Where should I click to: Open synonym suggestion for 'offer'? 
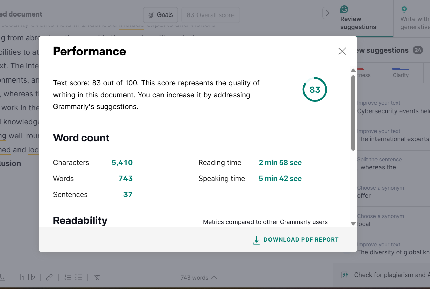coord(393,192)
